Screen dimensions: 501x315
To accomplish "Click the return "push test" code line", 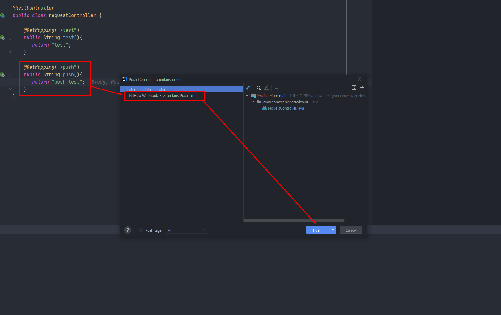I will pos(58,82).
